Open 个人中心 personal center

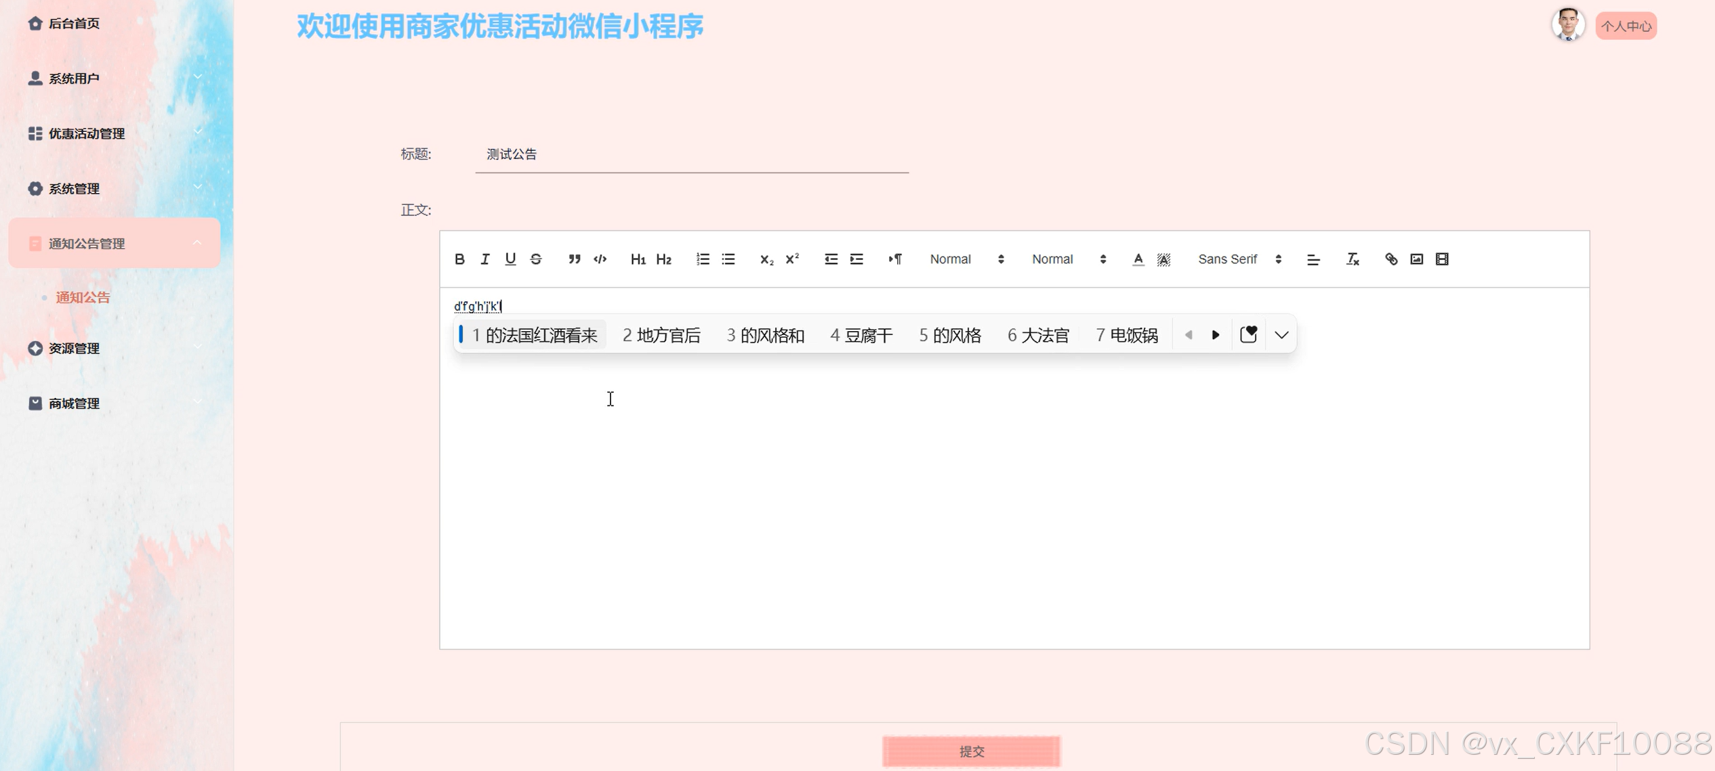pyautogui.click(x=1626, y=26)
